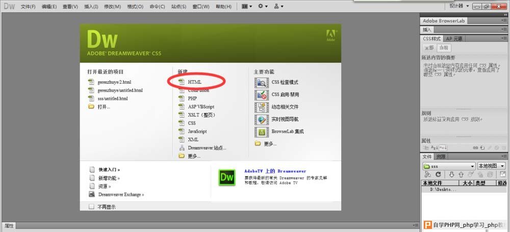Open recent file sss/untitled.html
This screenshot has height=232, width=510.
click(113, 98)
